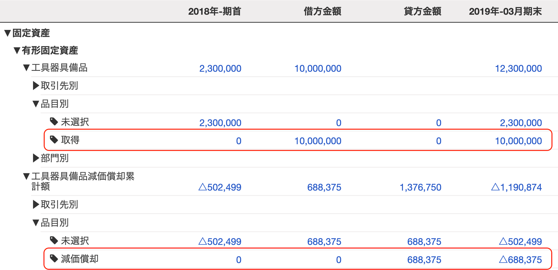Click tag icon of 未選択 under 工具器具備品
This screenshot has height=270, width=558.
tap(54, 122)
